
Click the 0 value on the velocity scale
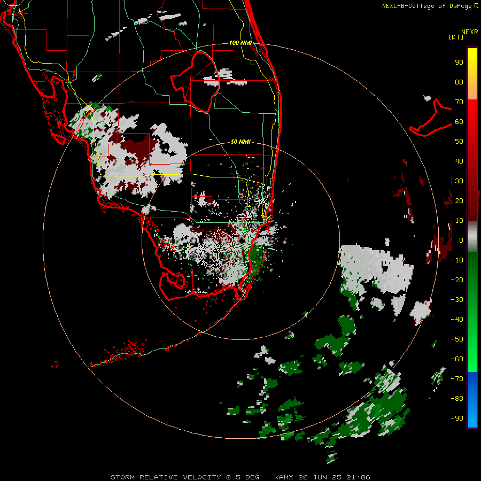461,240
